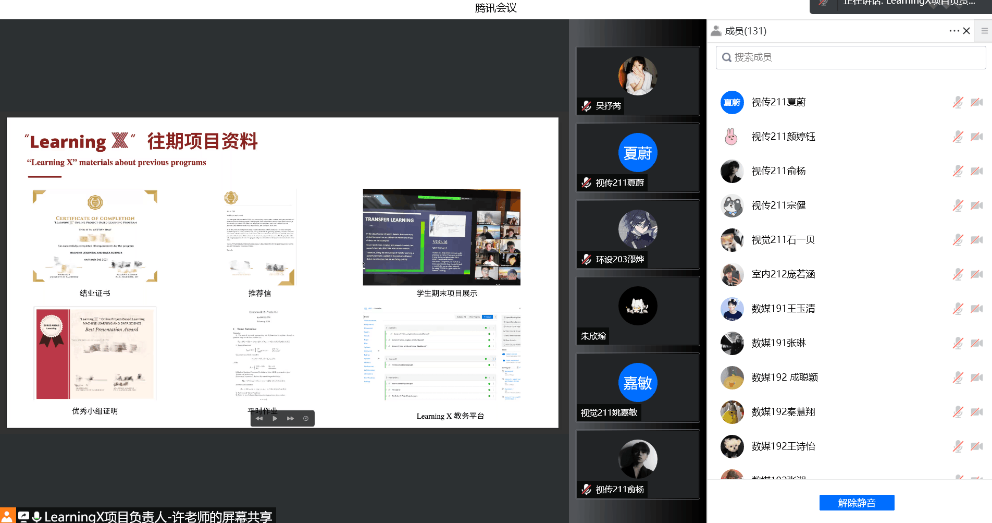Click the avatar of 数媒192王诗怡

tap(732, 446)
